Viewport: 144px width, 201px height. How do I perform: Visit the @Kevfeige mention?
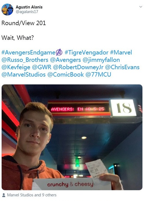click(16, 67)
